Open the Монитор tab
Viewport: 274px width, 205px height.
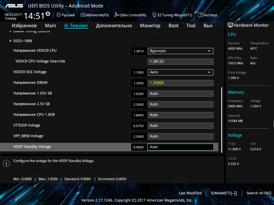tap(150, 26)
